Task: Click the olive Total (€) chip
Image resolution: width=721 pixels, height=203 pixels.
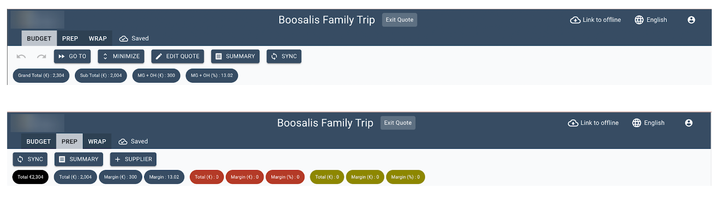Action: pyautogui.click(x=327, y=177)
